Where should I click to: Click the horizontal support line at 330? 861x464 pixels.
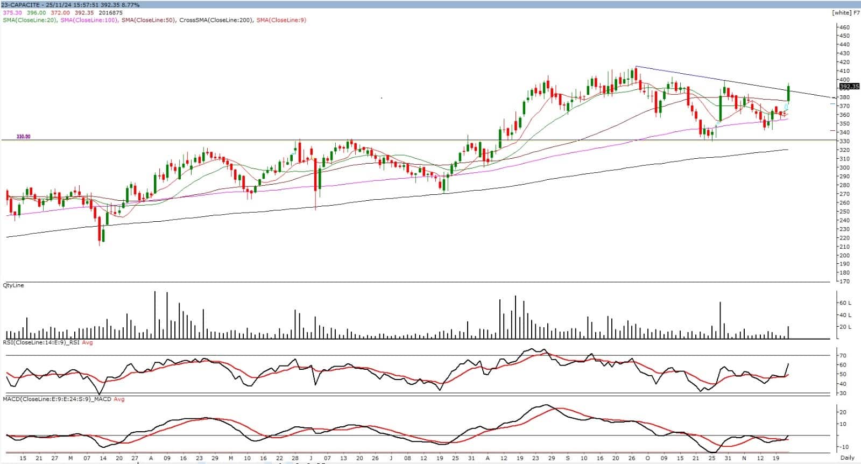[377, 140]
